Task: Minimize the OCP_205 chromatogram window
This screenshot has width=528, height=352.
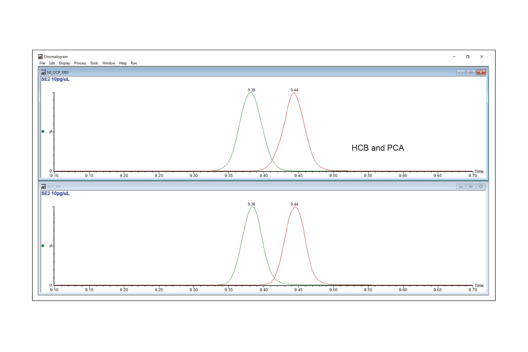Action: 461,186
